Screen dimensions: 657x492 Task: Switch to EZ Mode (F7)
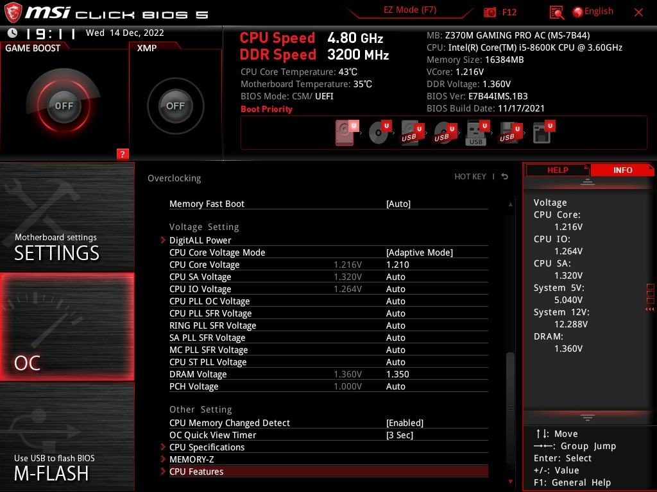pos(410,10)
